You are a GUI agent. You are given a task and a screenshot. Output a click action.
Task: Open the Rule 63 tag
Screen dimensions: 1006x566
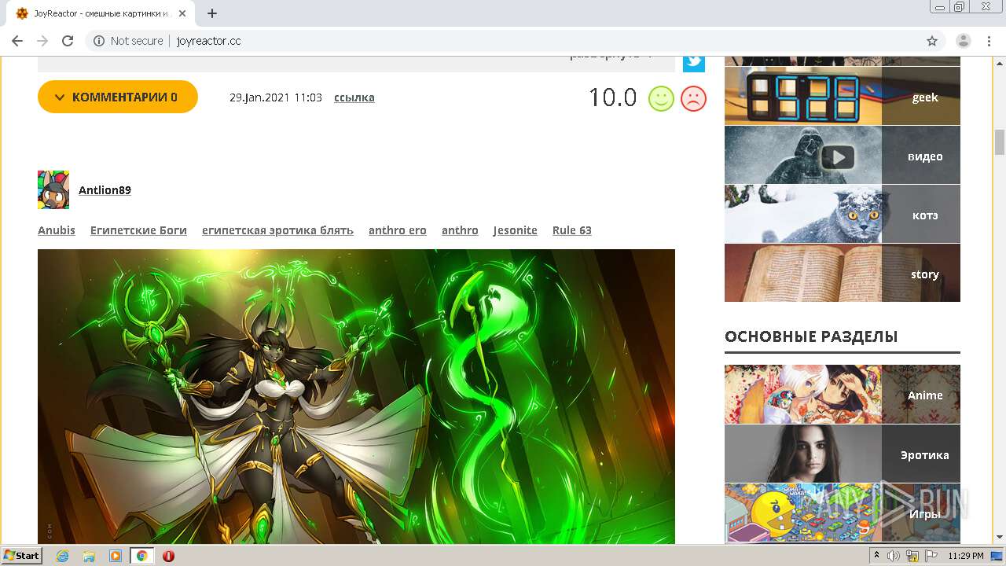pyautogui.click(x=572, y=230)
